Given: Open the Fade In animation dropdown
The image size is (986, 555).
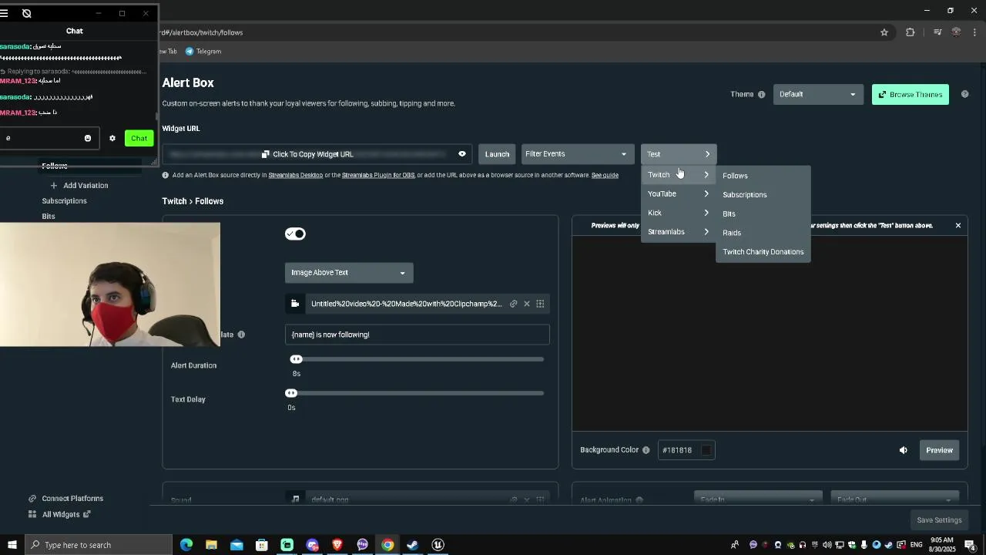Looking at the screenshot, I should 756,499.
